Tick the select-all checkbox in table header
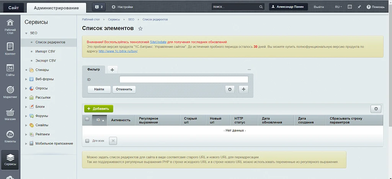 coord(87,119)
